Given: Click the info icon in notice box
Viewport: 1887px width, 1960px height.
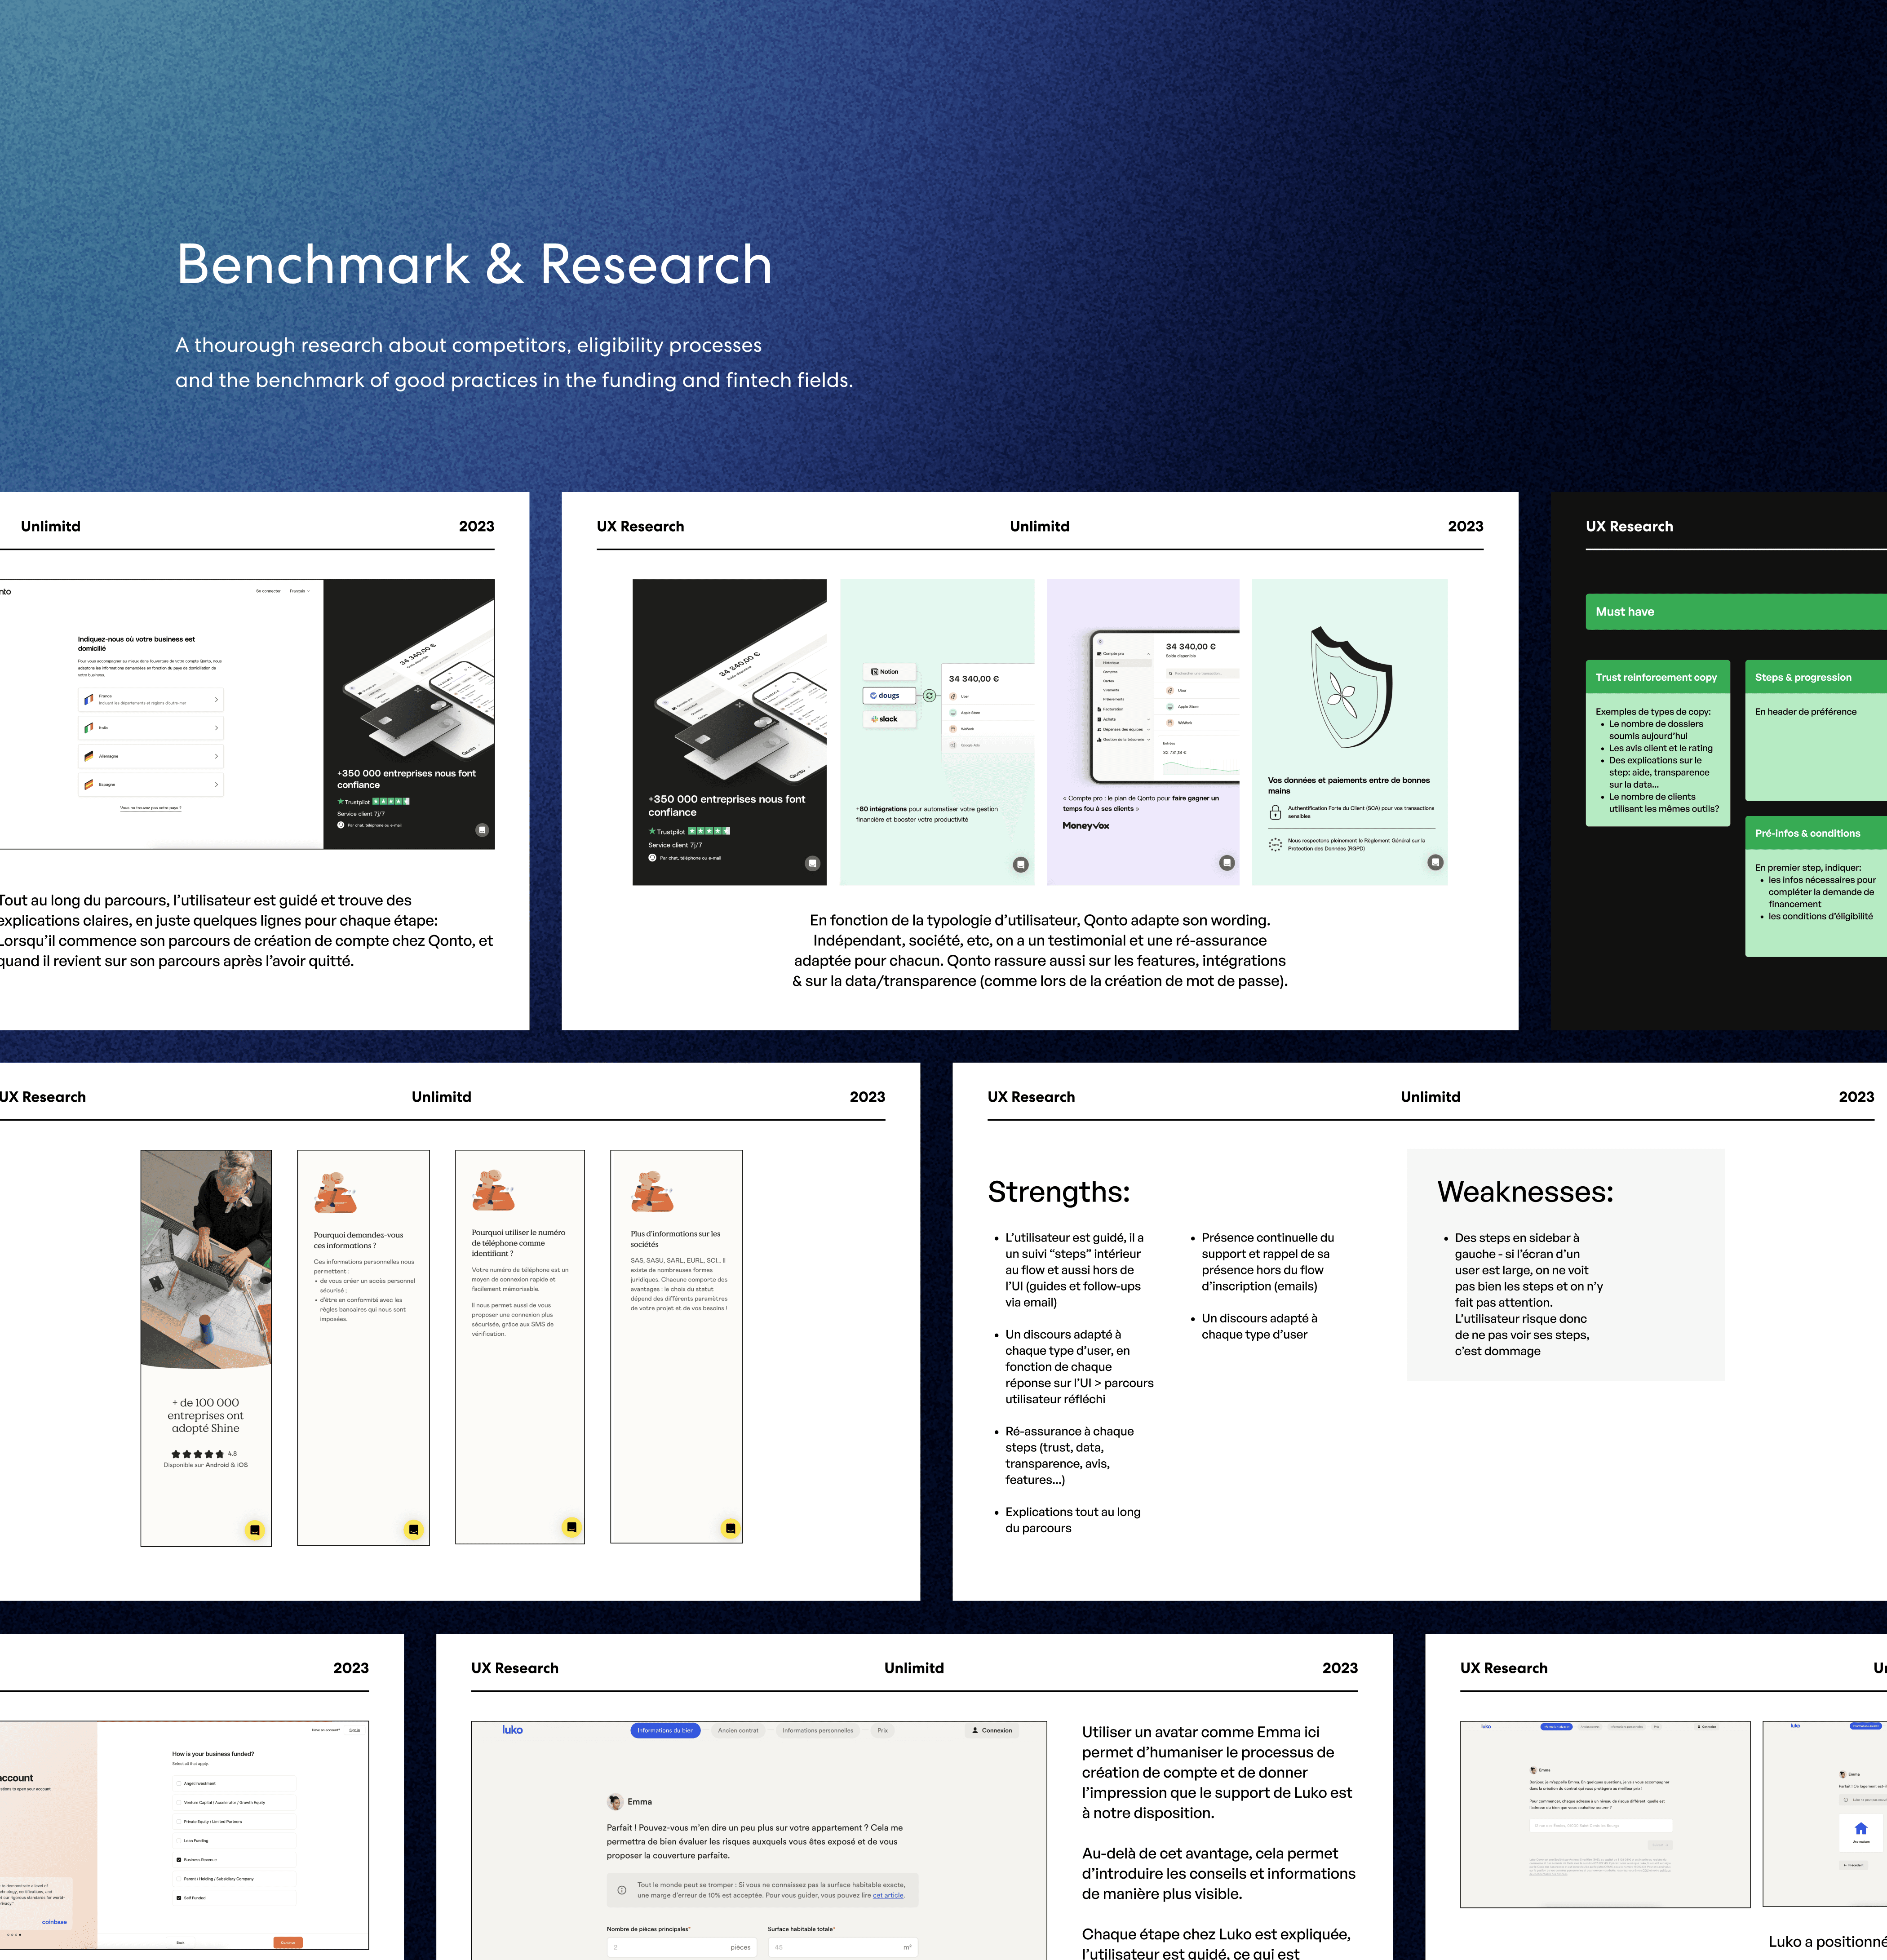Looking at the screenshot, I should coord(622,1890).
